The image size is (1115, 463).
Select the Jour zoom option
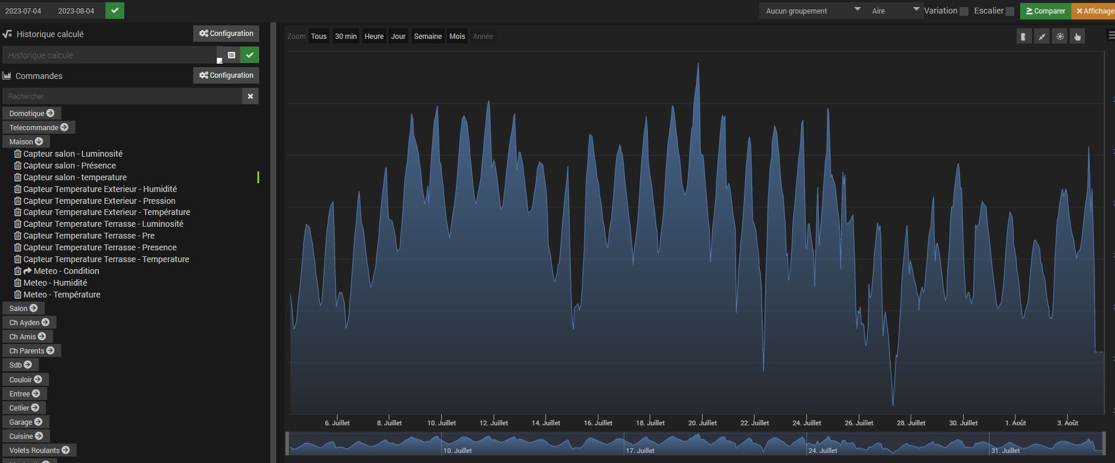[398, 37]
